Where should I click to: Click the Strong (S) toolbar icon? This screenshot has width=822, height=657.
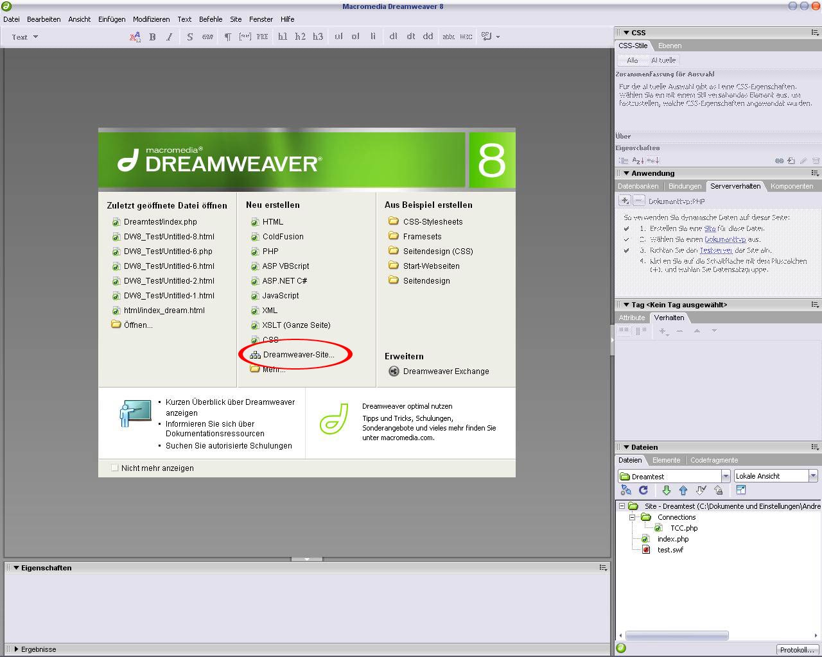[x=190, y=37]
